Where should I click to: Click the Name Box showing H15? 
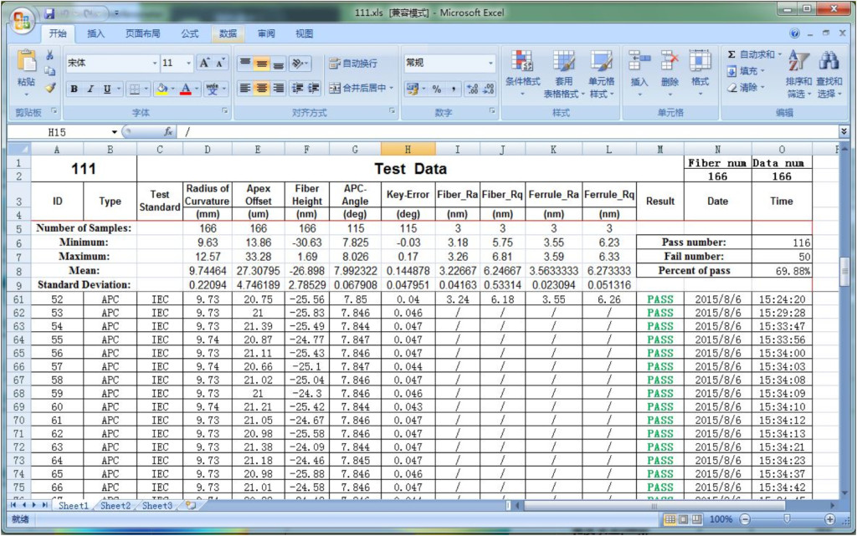tap(64, 132)
